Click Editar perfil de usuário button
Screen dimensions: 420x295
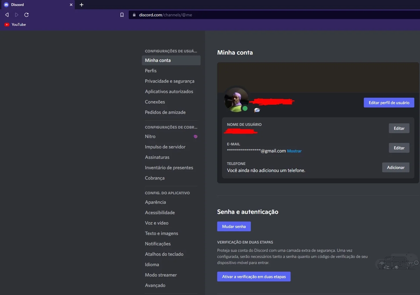[x=389, y=102]
